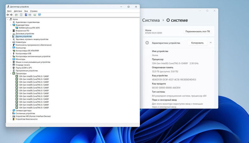Select RAM value 32,0 ГБ (доступно: 31,8 ГБ)
This screenshot has height=143, width=249.
coord(165,72)
